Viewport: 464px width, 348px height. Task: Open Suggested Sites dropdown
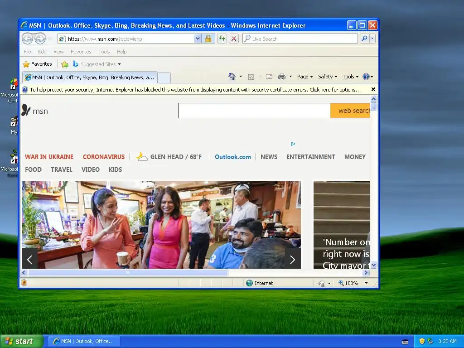[x=97, y=64]
